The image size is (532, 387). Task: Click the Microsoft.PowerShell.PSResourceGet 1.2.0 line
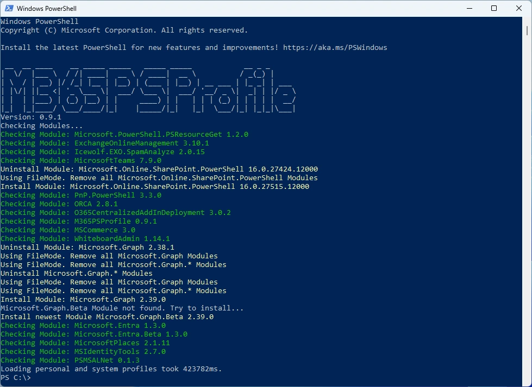[124, 134]
